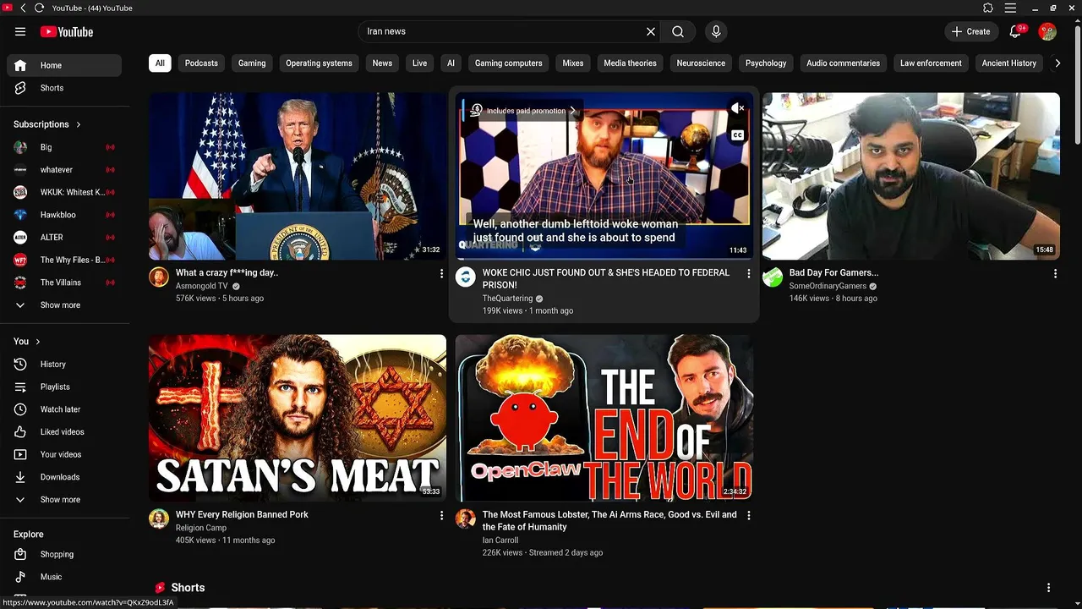The image size is (1082, 609).
Task: Open Watch later list
Action: tap(64, 409)
